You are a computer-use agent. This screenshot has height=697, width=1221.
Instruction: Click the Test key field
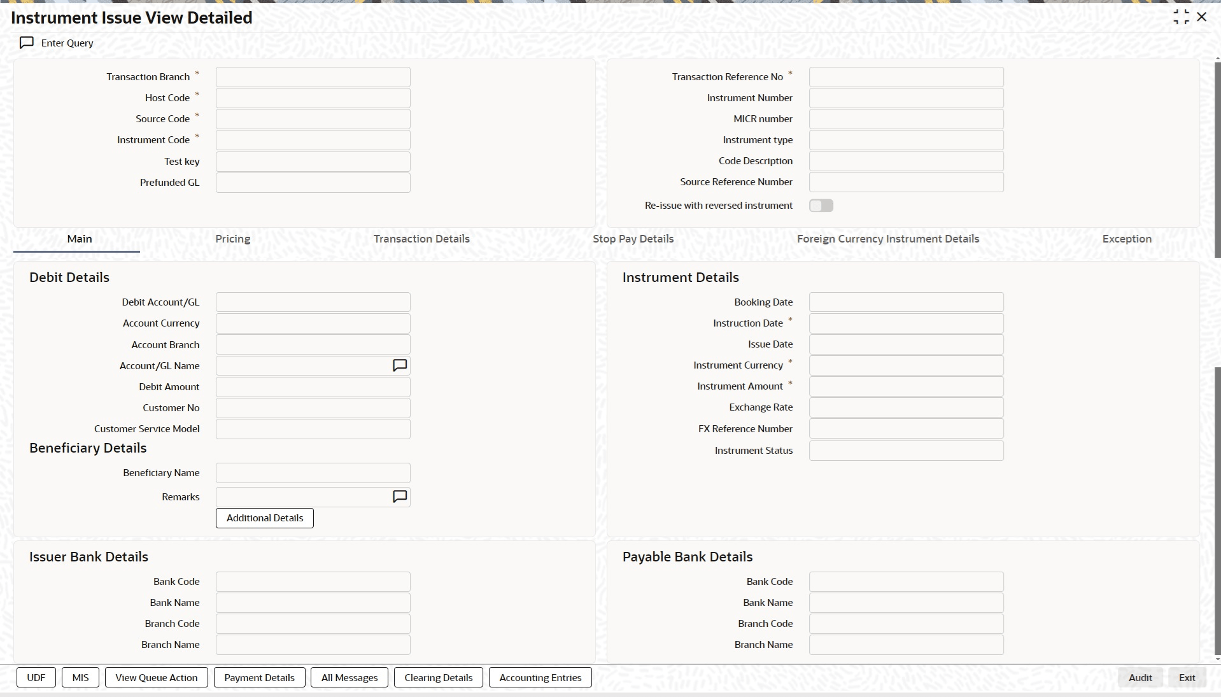[x=313, y=162]
